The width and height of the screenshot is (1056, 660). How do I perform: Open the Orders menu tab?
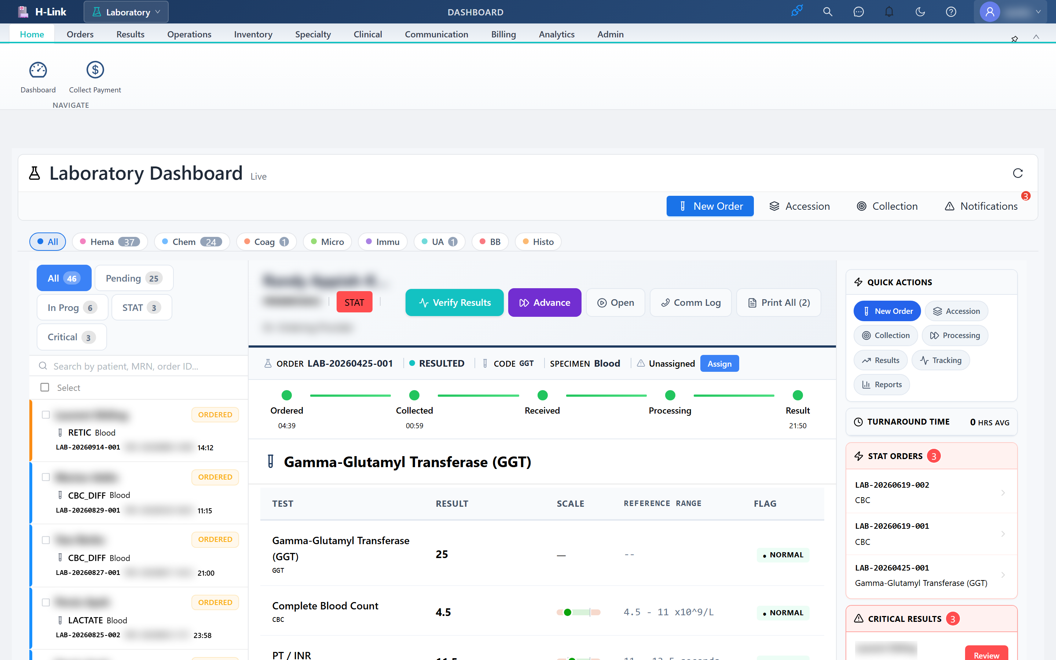(80, 34)
